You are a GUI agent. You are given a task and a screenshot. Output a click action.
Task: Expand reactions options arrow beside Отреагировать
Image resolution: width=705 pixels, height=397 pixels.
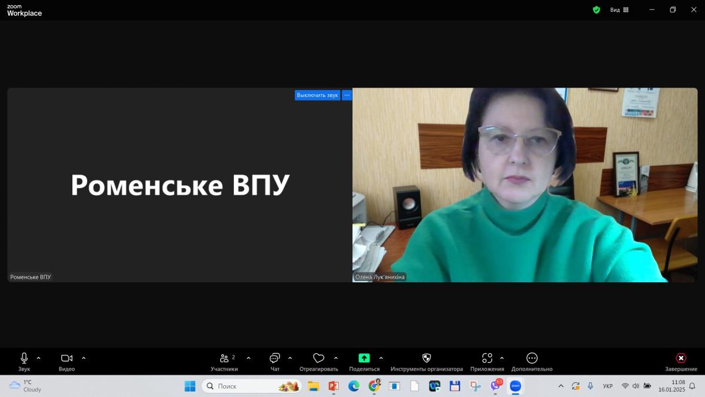(x=336, y=358)
